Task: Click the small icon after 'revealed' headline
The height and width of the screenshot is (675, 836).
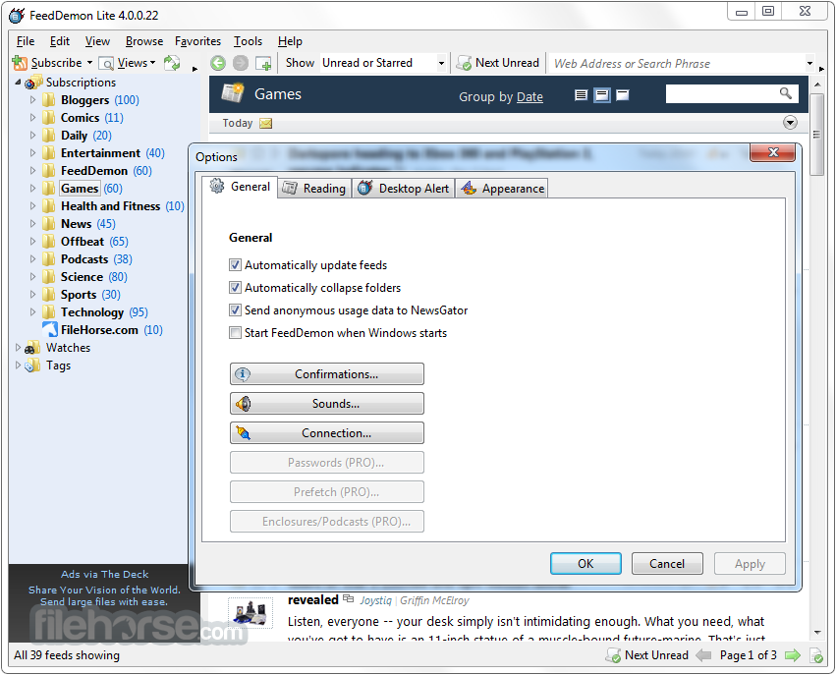Action: point(348,598)
